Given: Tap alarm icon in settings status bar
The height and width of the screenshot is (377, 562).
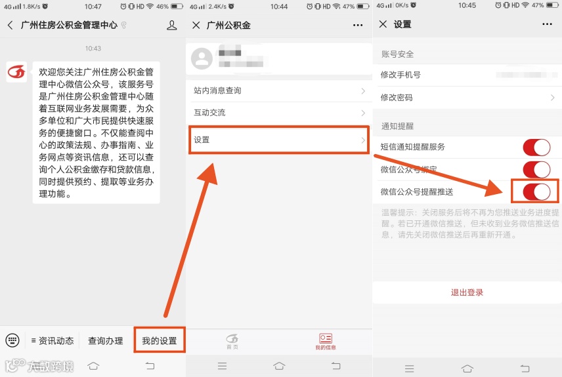Looking at the screenshot, I should (x=498, y=5).
